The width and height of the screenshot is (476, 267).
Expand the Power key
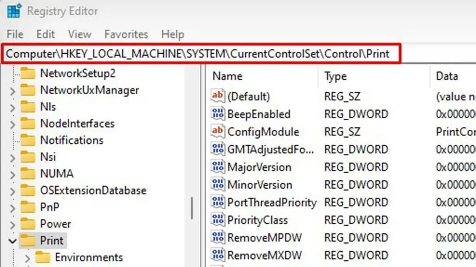click(x=12, y=224)
